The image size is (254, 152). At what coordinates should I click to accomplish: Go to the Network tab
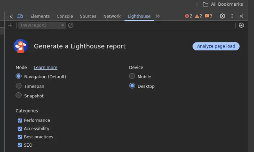(x=112, y=16)
